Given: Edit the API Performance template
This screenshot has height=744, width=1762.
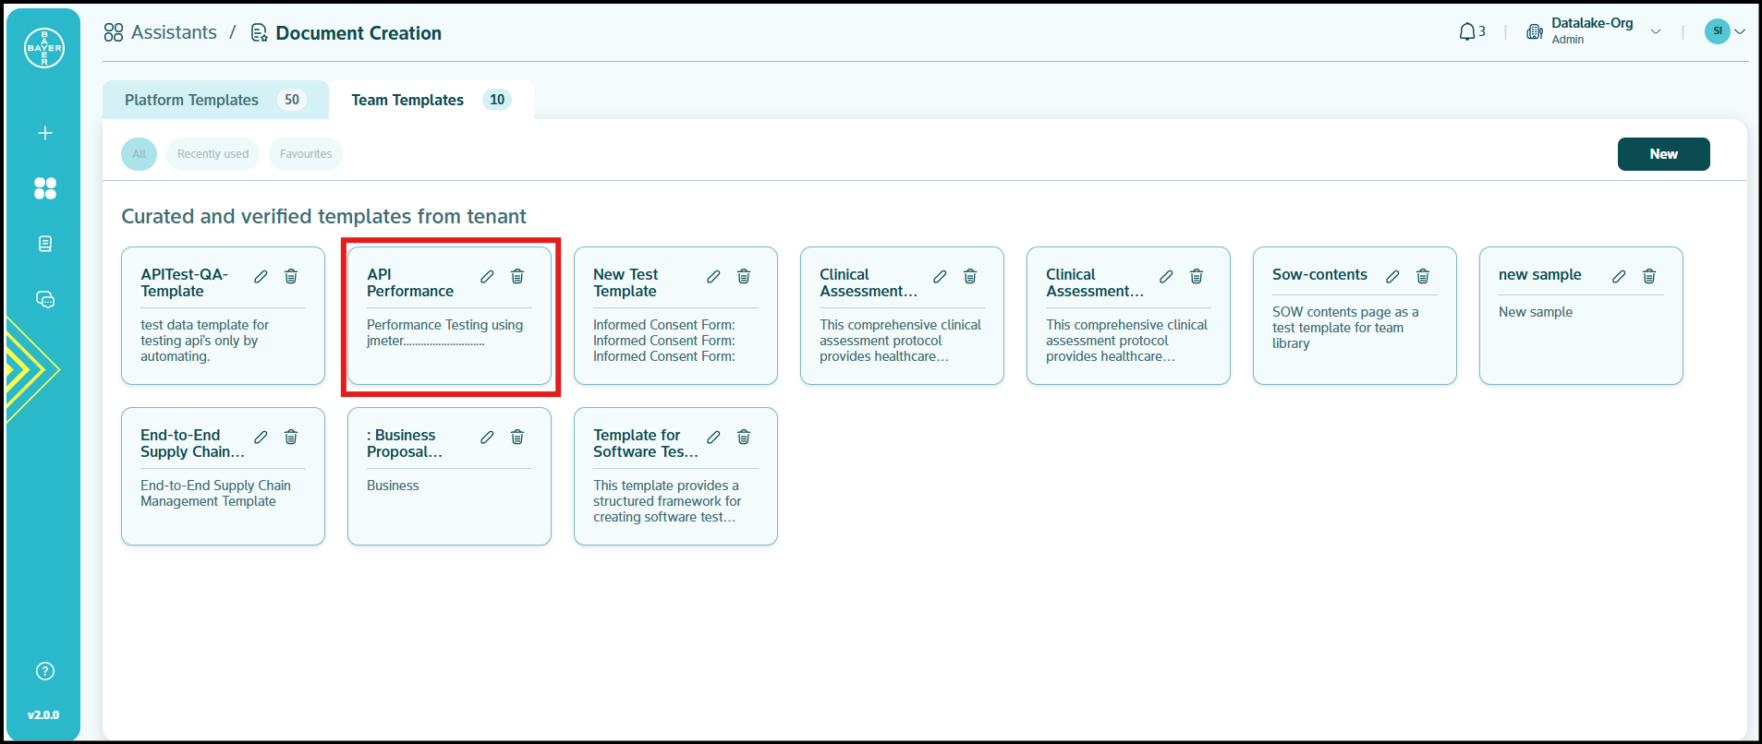Looking at the screenshot, I should tap(487, 277).
